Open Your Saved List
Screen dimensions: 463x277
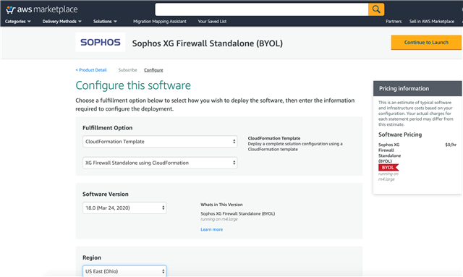point(212,21)
